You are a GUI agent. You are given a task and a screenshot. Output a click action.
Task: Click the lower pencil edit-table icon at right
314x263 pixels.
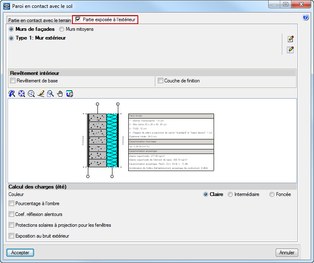(x=290, y=50)
